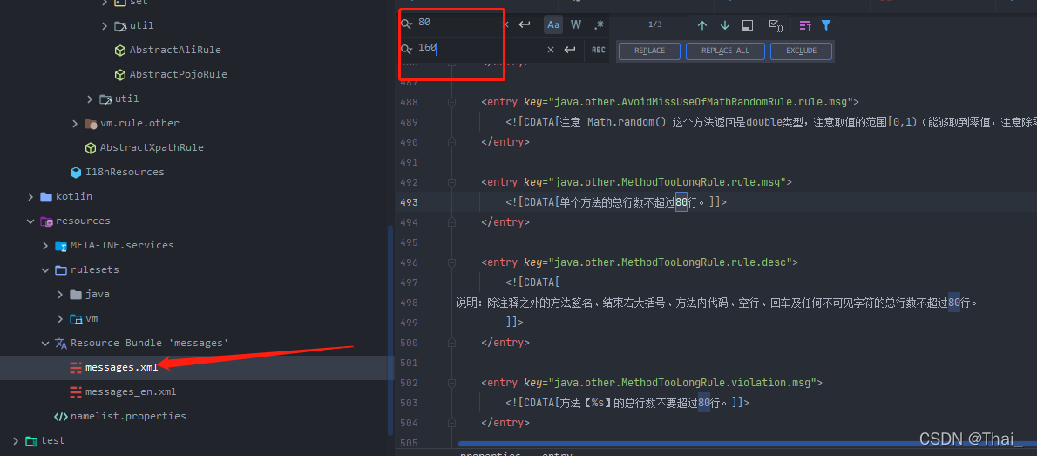The height and width of the screenshot is (456, 1037).
Task: Click the AbstractXpathRule class icon
Action: 90,147
